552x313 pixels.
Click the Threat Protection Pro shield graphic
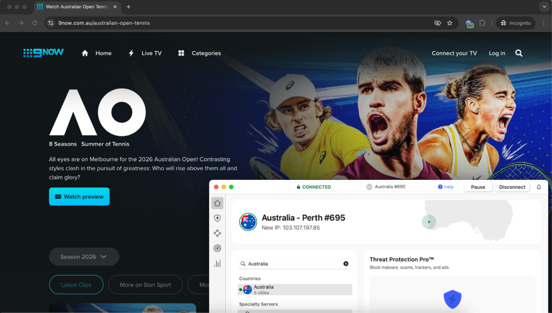pos(452,299)
